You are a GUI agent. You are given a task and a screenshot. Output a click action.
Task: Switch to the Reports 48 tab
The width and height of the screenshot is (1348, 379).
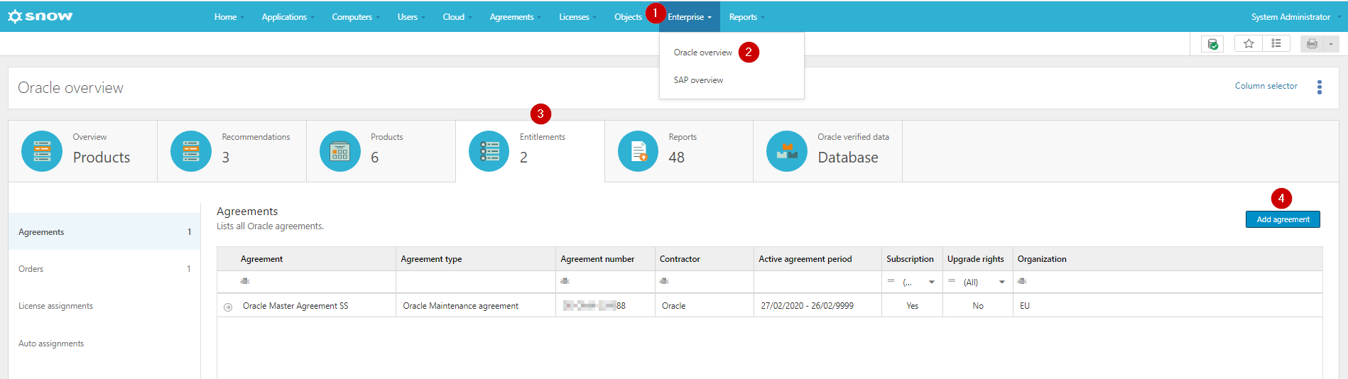pos(678,151)
